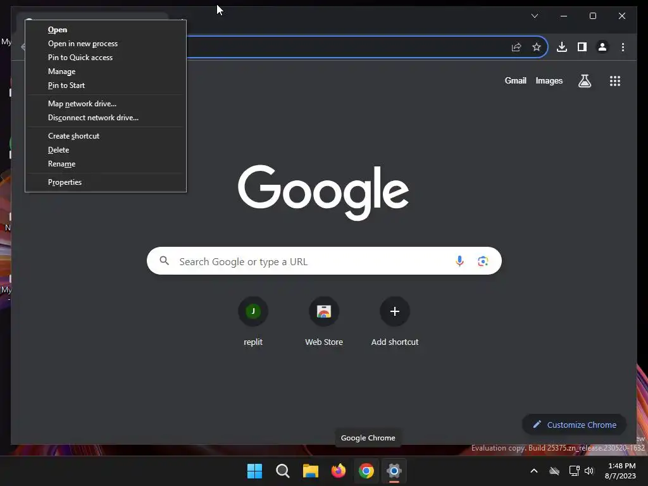Open the Settings gear taskbar icon

394,471
